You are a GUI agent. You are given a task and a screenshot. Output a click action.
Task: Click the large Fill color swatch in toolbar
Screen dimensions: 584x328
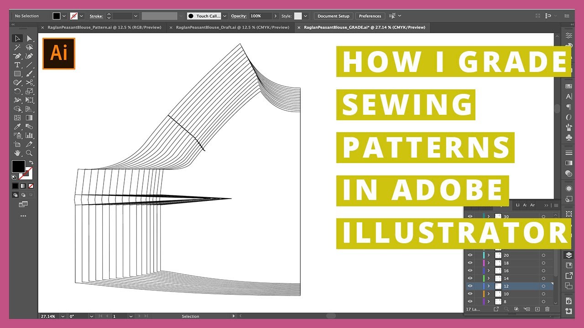pyautogui.click(x=18, y=167)
